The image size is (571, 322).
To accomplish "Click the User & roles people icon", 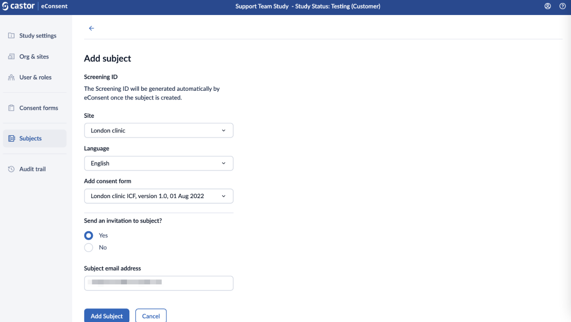I will click(x=12, y=78).
